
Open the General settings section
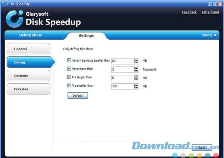pos(29,49)
